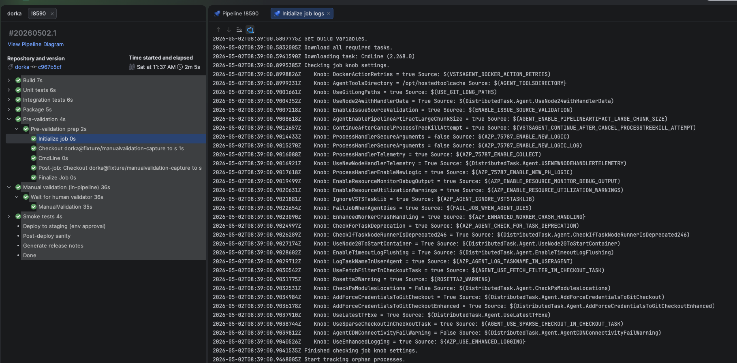737x363 pixels.
Task: Close the Initialize job logs tab
Action: tap(329, 13)
